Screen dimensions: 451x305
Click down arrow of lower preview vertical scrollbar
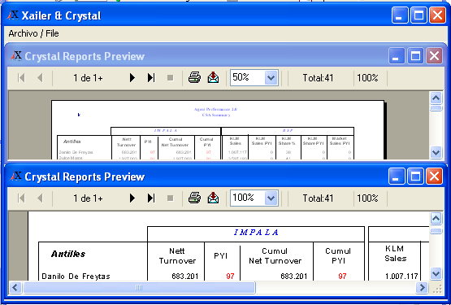(436, 273)
